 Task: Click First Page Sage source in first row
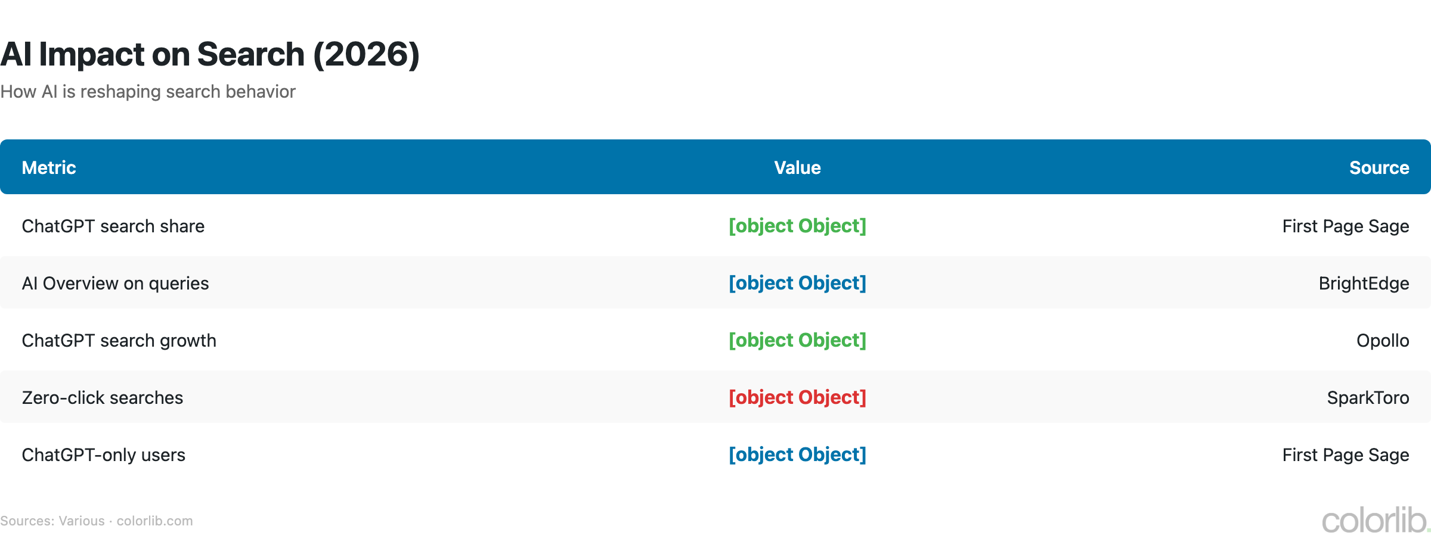click(x=1345, y=226)
